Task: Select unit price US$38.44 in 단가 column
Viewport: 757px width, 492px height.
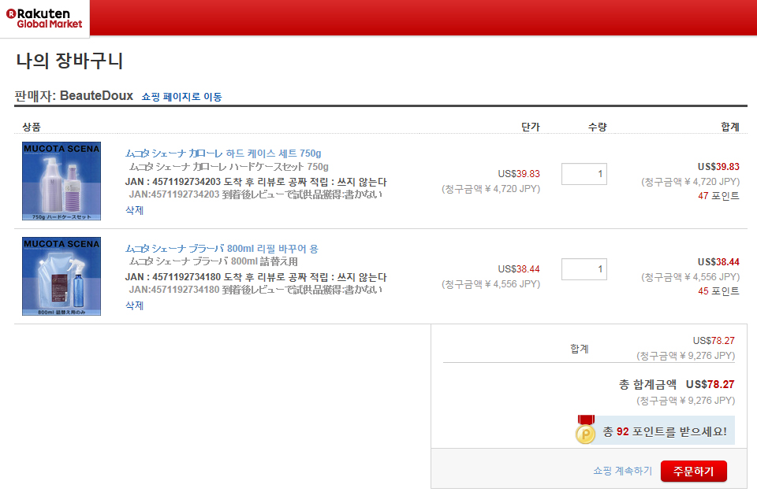Action: [519, 269]
